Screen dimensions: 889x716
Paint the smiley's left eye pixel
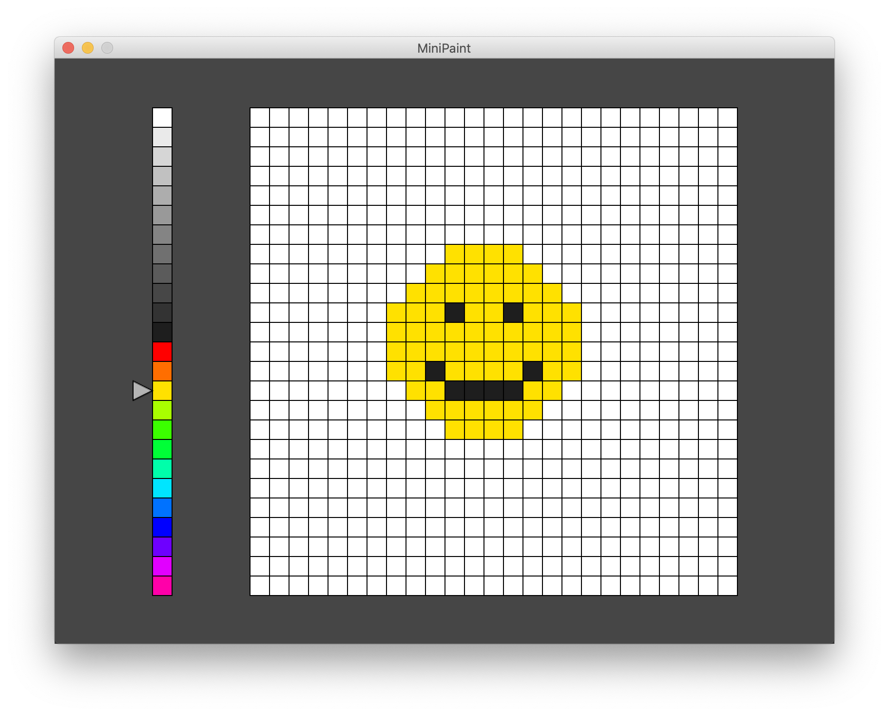[455, 313]
